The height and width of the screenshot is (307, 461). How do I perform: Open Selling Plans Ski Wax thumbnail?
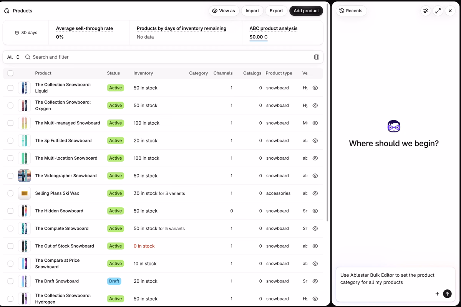click(x=24, y=193)
